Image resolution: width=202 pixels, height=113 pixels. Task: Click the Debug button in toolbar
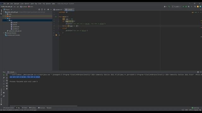click(x=186, y=7)
